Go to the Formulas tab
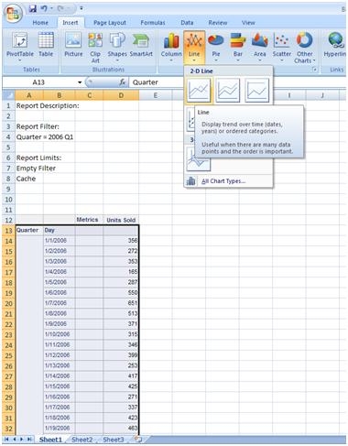This screenshot has height=446, width=348. [x=153, y=23]
